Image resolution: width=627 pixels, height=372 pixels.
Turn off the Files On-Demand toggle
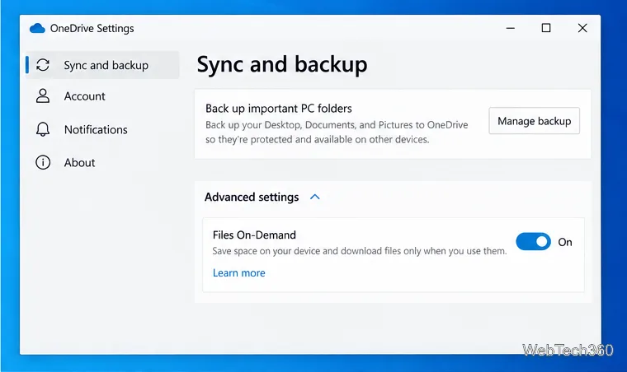(534, 242)
